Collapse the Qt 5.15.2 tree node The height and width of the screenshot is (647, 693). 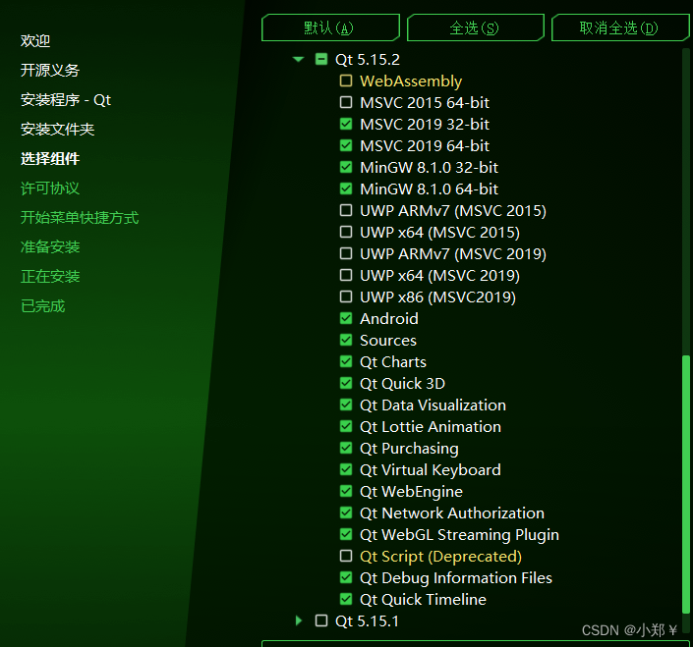[298, 59]
